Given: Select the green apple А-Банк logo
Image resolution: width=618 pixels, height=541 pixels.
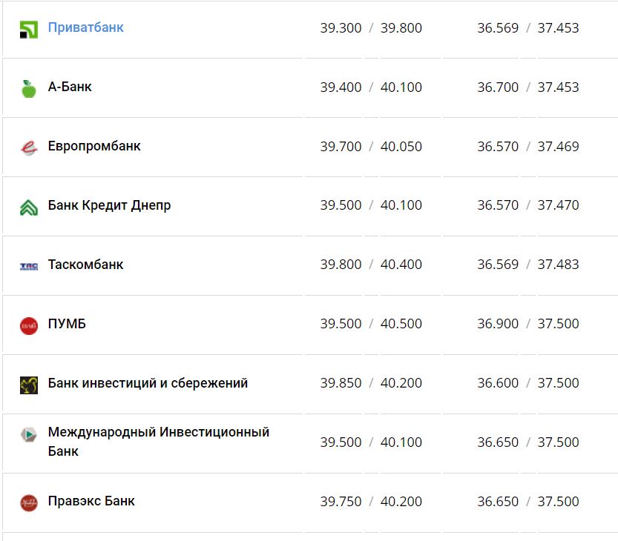Looking at the screenshot, I should [27, 87].
